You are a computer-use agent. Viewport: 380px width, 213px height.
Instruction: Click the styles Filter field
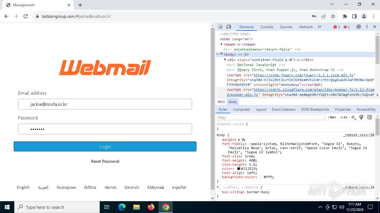coord(271,117)
